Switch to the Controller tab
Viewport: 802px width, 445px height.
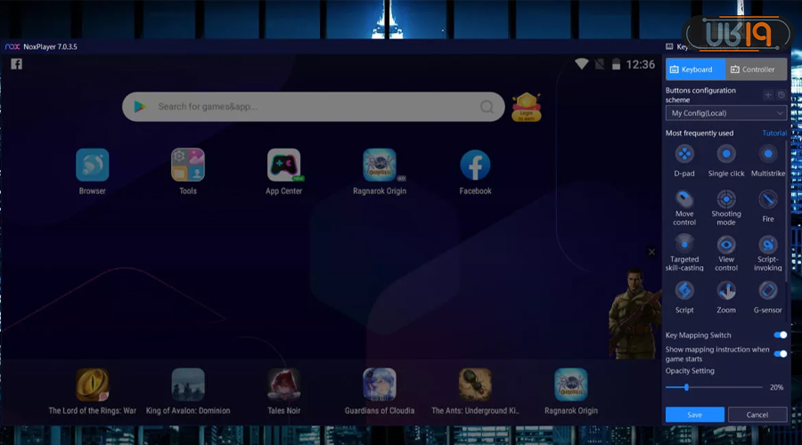[x=756, y=69]
